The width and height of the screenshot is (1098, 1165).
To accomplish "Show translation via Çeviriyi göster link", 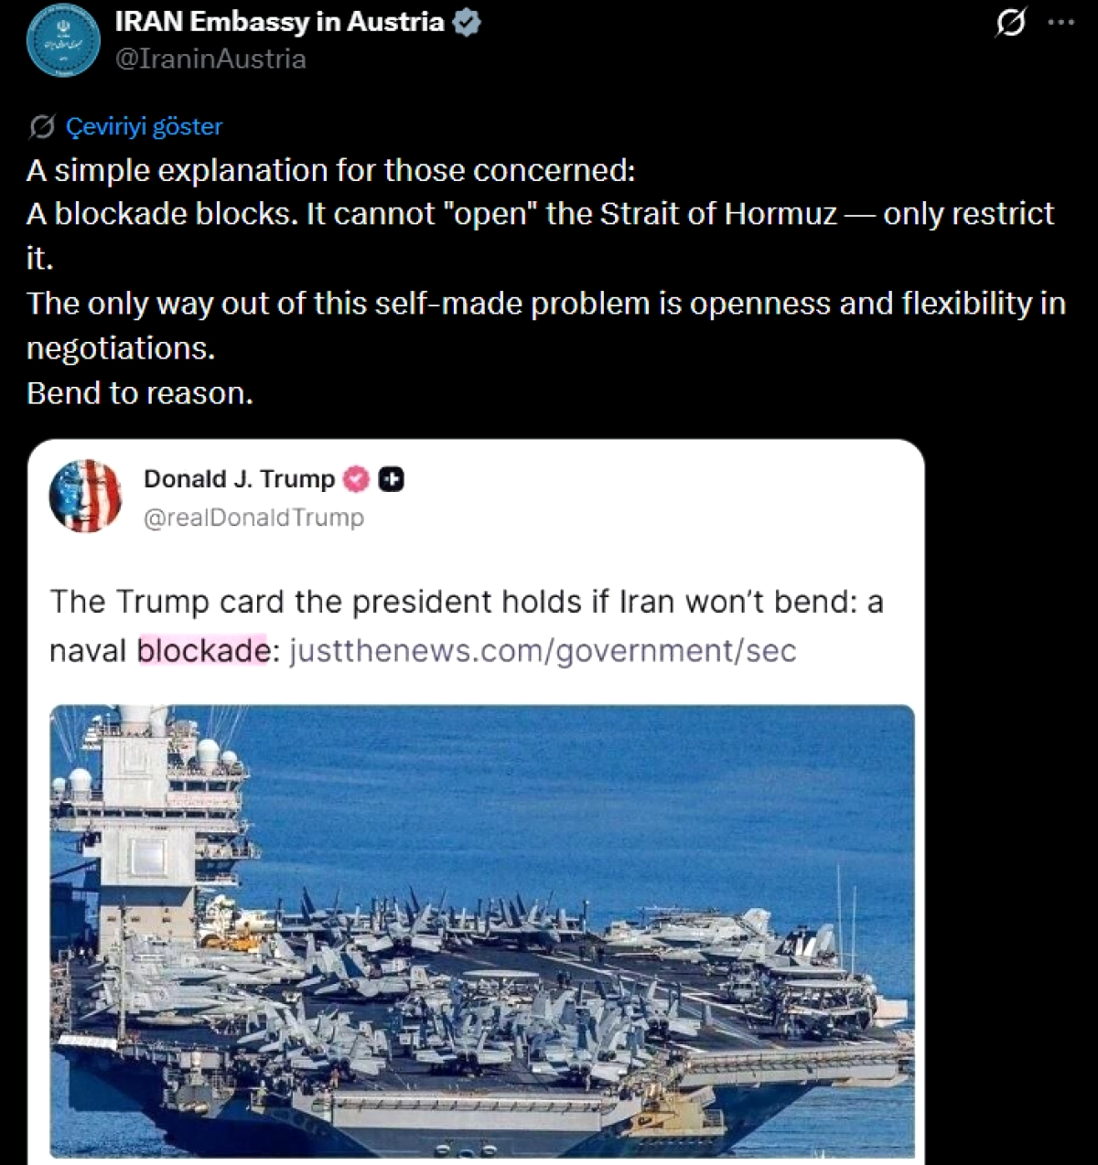I will tap(144, 126).
